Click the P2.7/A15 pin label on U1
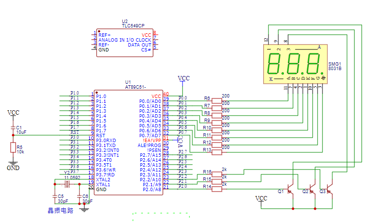381x222 pixels. 150,155
